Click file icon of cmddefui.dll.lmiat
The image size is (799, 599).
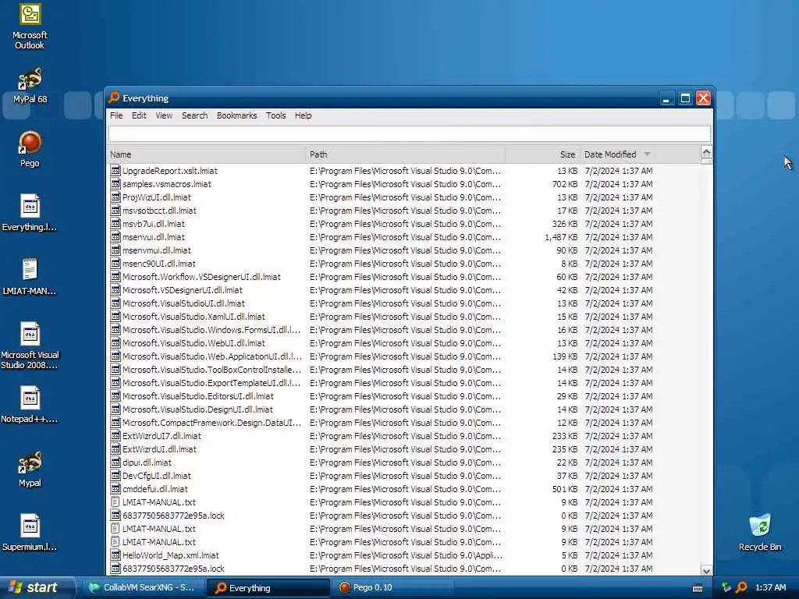point(115,489)
